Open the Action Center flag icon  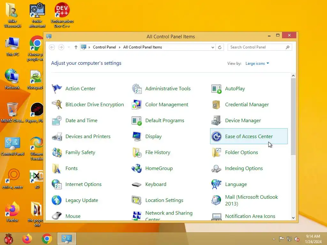point(57,89)
